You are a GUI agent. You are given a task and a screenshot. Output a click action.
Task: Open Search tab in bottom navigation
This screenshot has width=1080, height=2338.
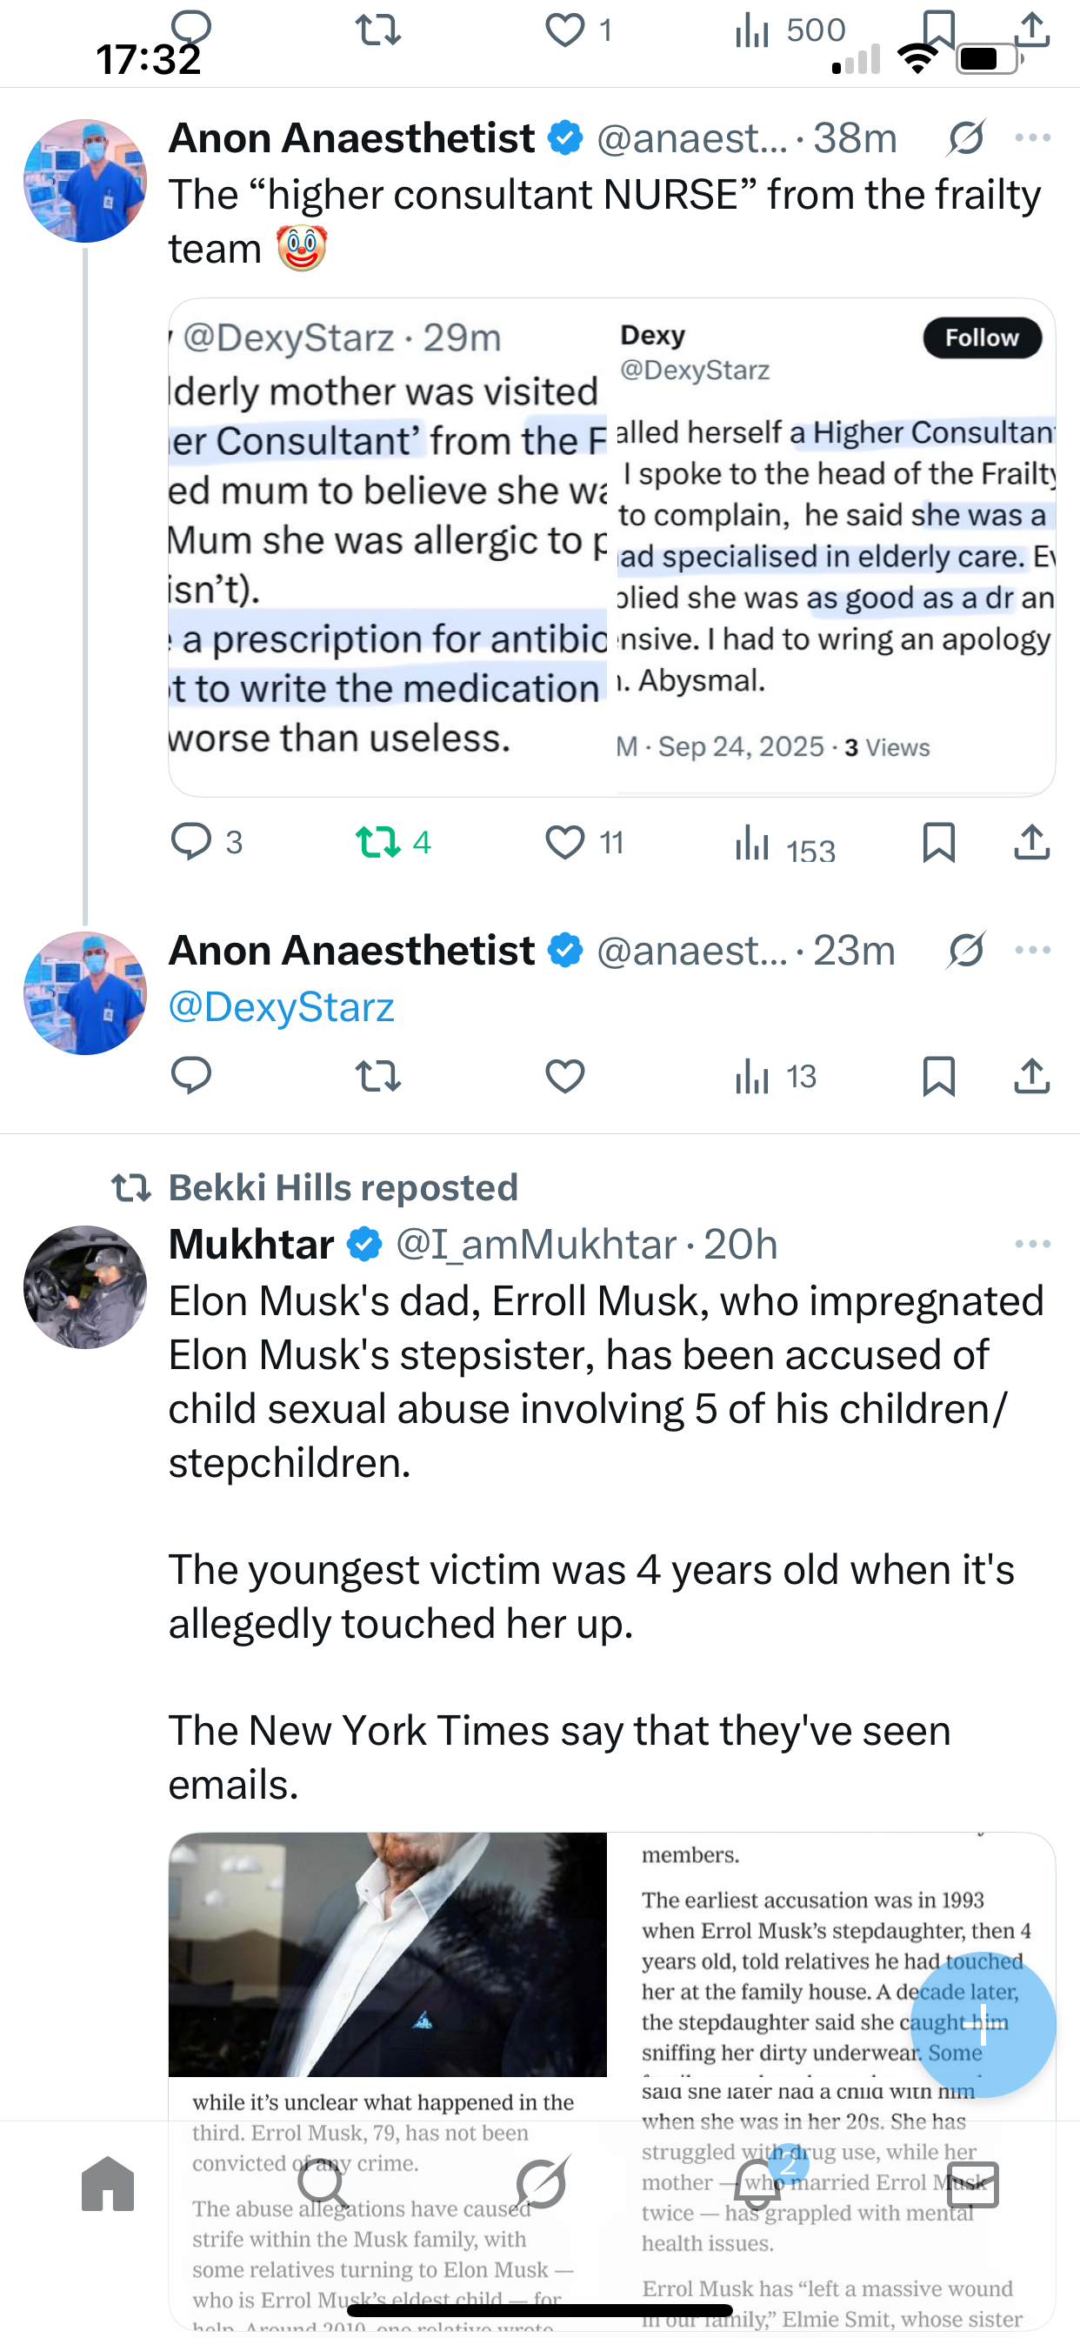pos(323,2184)
